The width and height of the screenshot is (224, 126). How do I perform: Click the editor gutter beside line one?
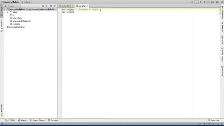59,9
